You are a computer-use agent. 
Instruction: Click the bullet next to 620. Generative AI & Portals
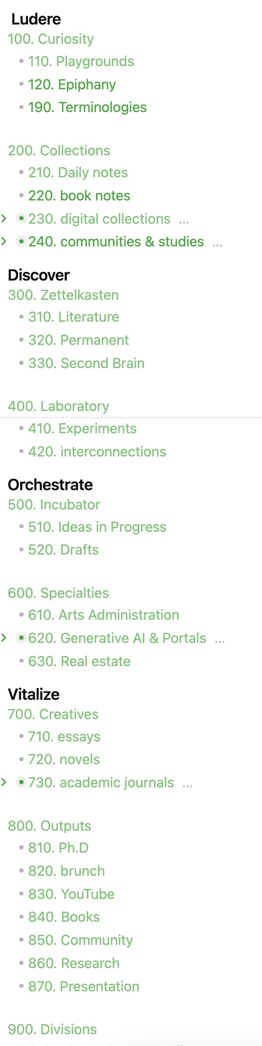tap(21, 638)
